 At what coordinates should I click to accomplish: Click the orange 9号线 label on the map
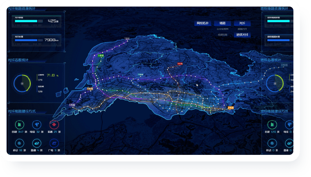pos(90,89)
